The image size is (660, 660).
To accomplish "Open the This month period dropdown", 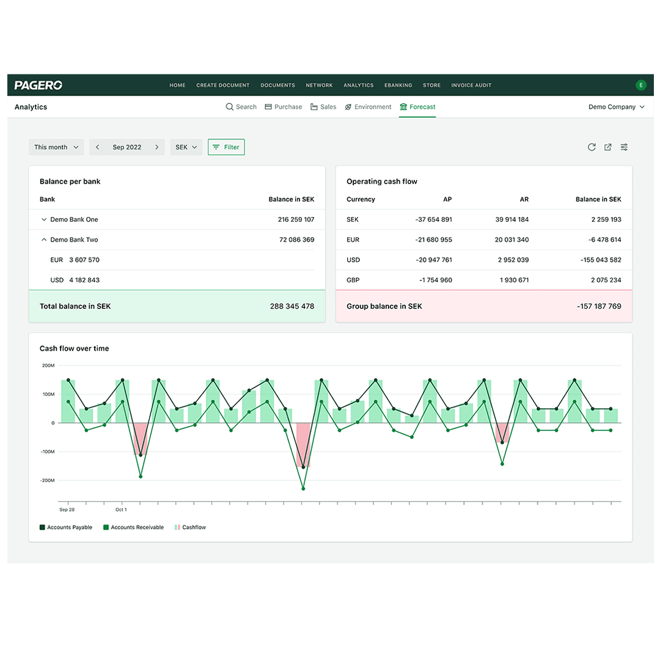I will pyautogui.click(x=56, y=147).
